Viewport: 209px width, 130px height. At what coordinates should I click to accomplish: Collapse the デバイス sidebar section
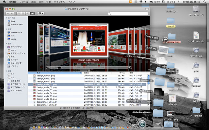coord(7,18)
